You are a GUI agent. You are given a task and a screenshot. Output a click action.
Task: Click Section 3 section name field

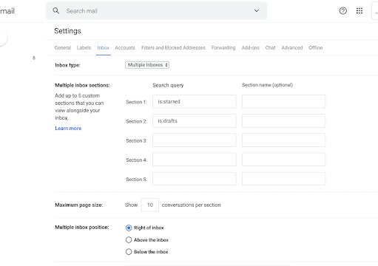pos(283,140)
